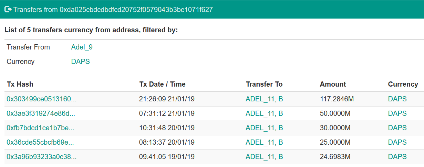This screenshot has height=167, width=424.
Task: Click ADEL_11, B in the 24.6983M row
Action: pyautogui.click(x=264, y=157)
